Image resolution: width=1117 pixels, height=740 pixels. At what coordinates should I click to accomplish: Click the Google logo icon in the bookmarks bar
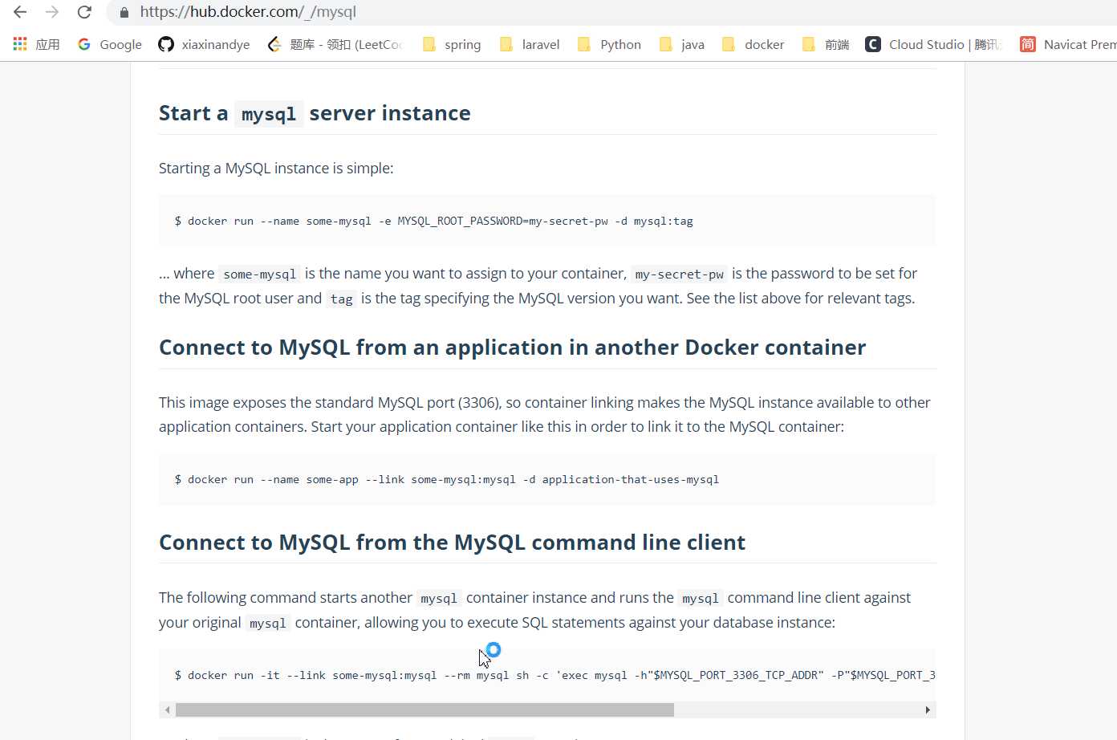[84, 44]
